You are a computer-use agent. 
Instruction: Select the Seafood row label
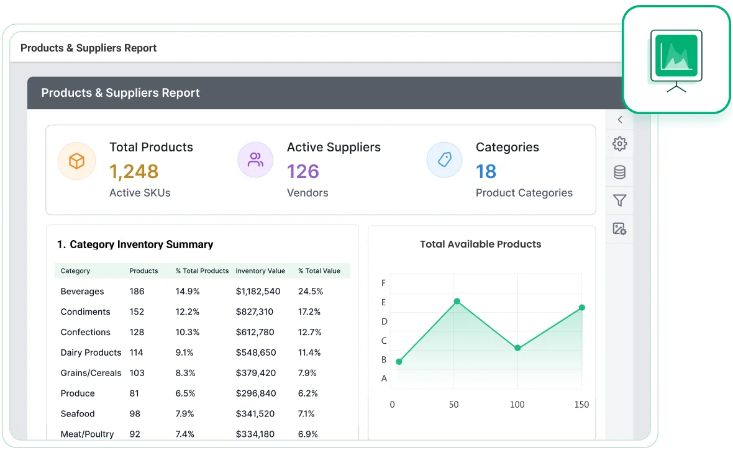78,414
